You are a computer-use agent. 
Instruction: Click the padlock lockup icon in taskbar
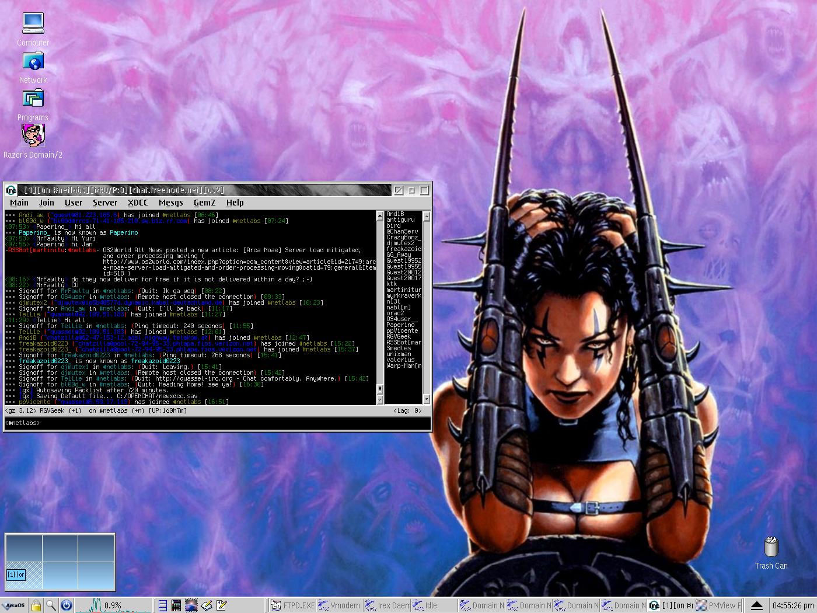36,605
